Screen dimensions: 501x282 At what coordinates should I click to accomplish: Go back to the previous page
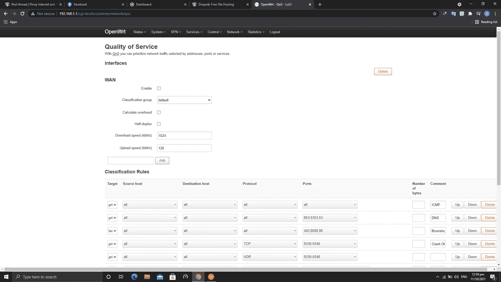tap(6, 14)
